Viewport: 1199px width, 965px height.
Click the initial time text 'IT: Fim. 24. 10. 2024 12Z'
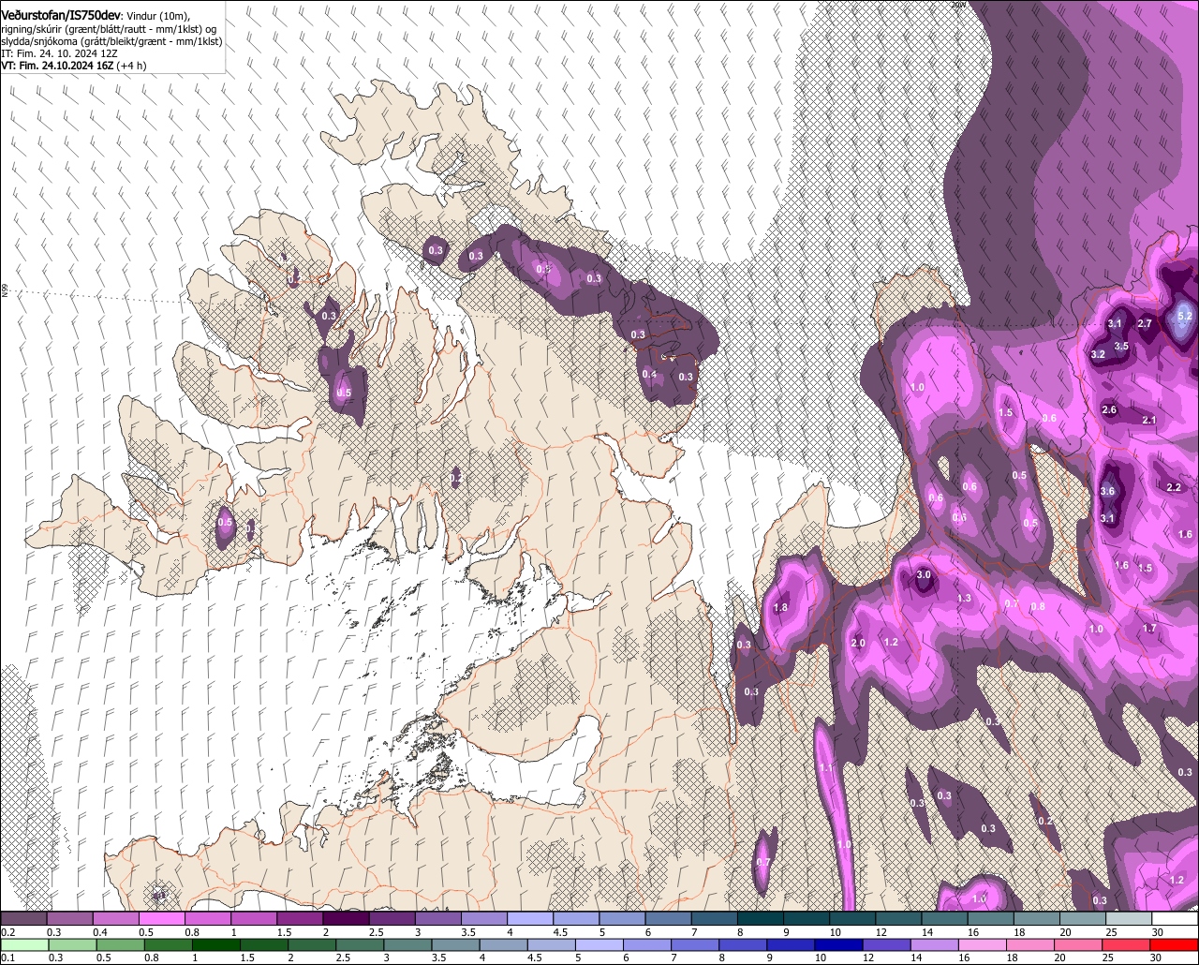(x=59, y=53)
